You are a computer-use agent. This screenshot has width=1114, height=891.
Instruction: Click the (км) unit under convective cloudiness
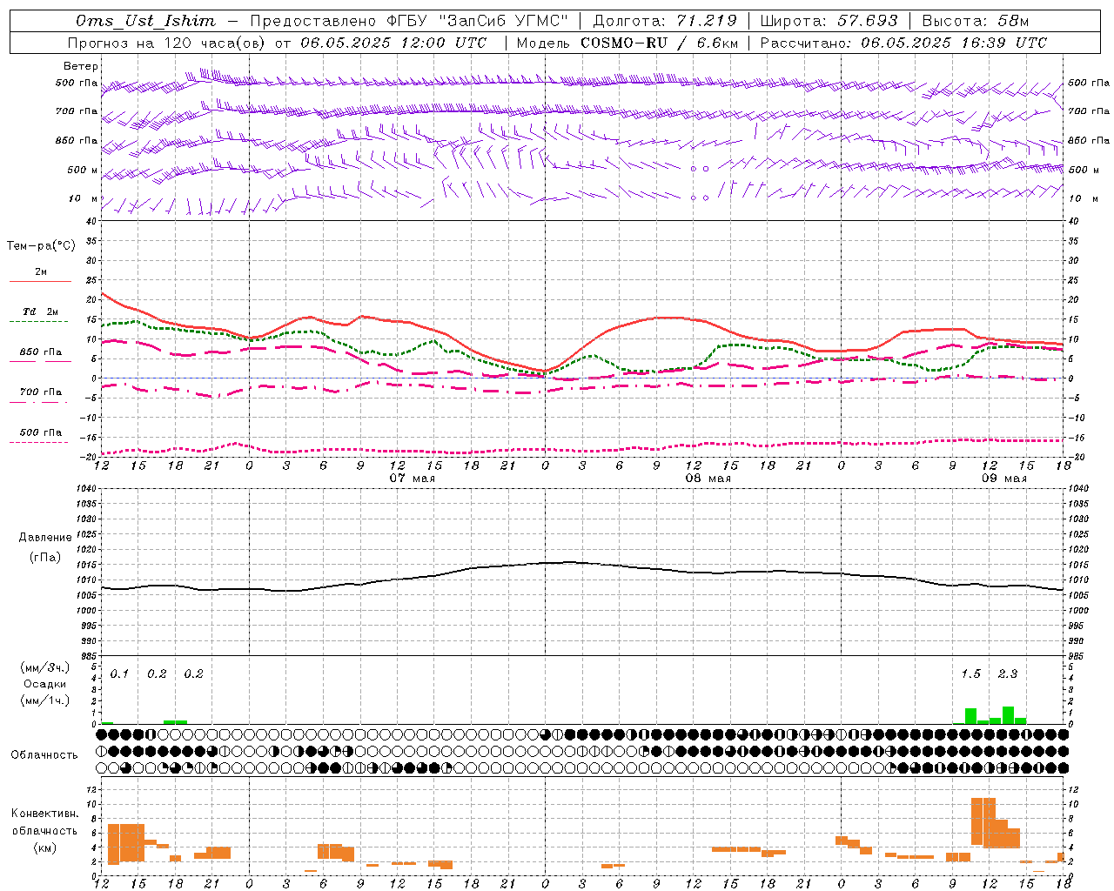[44, 847]
